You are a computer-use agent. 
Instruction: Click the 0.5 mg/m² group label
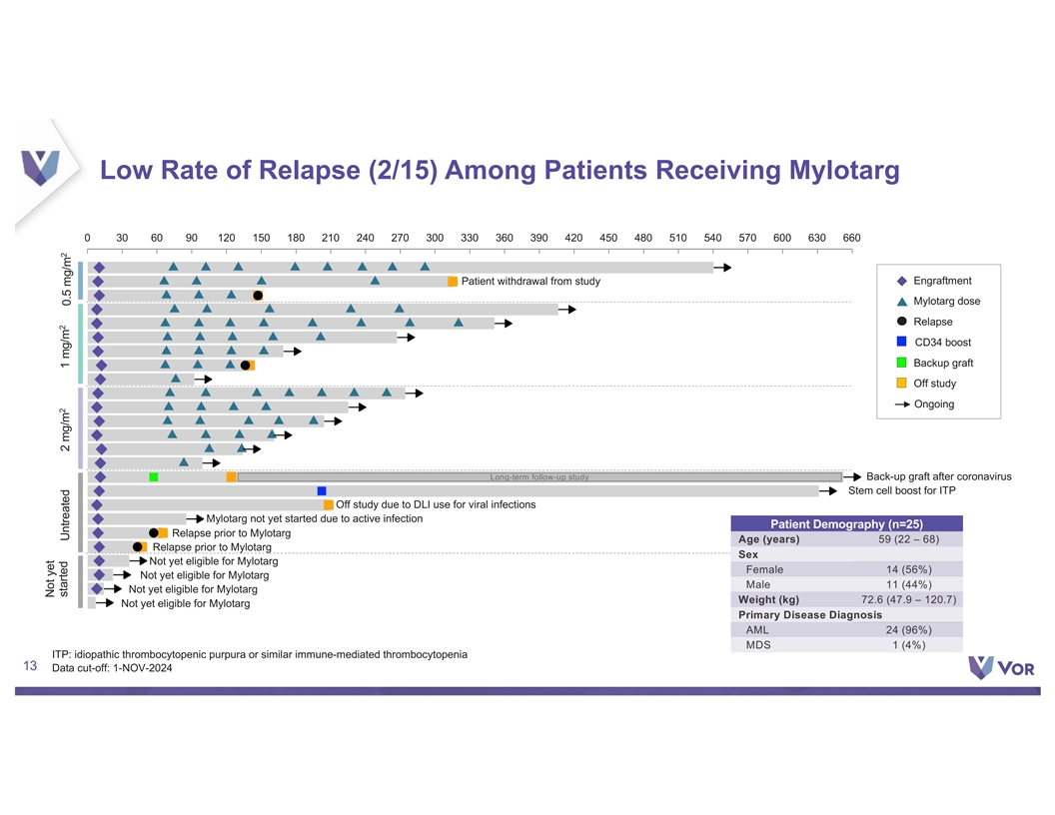click(65, 280)
